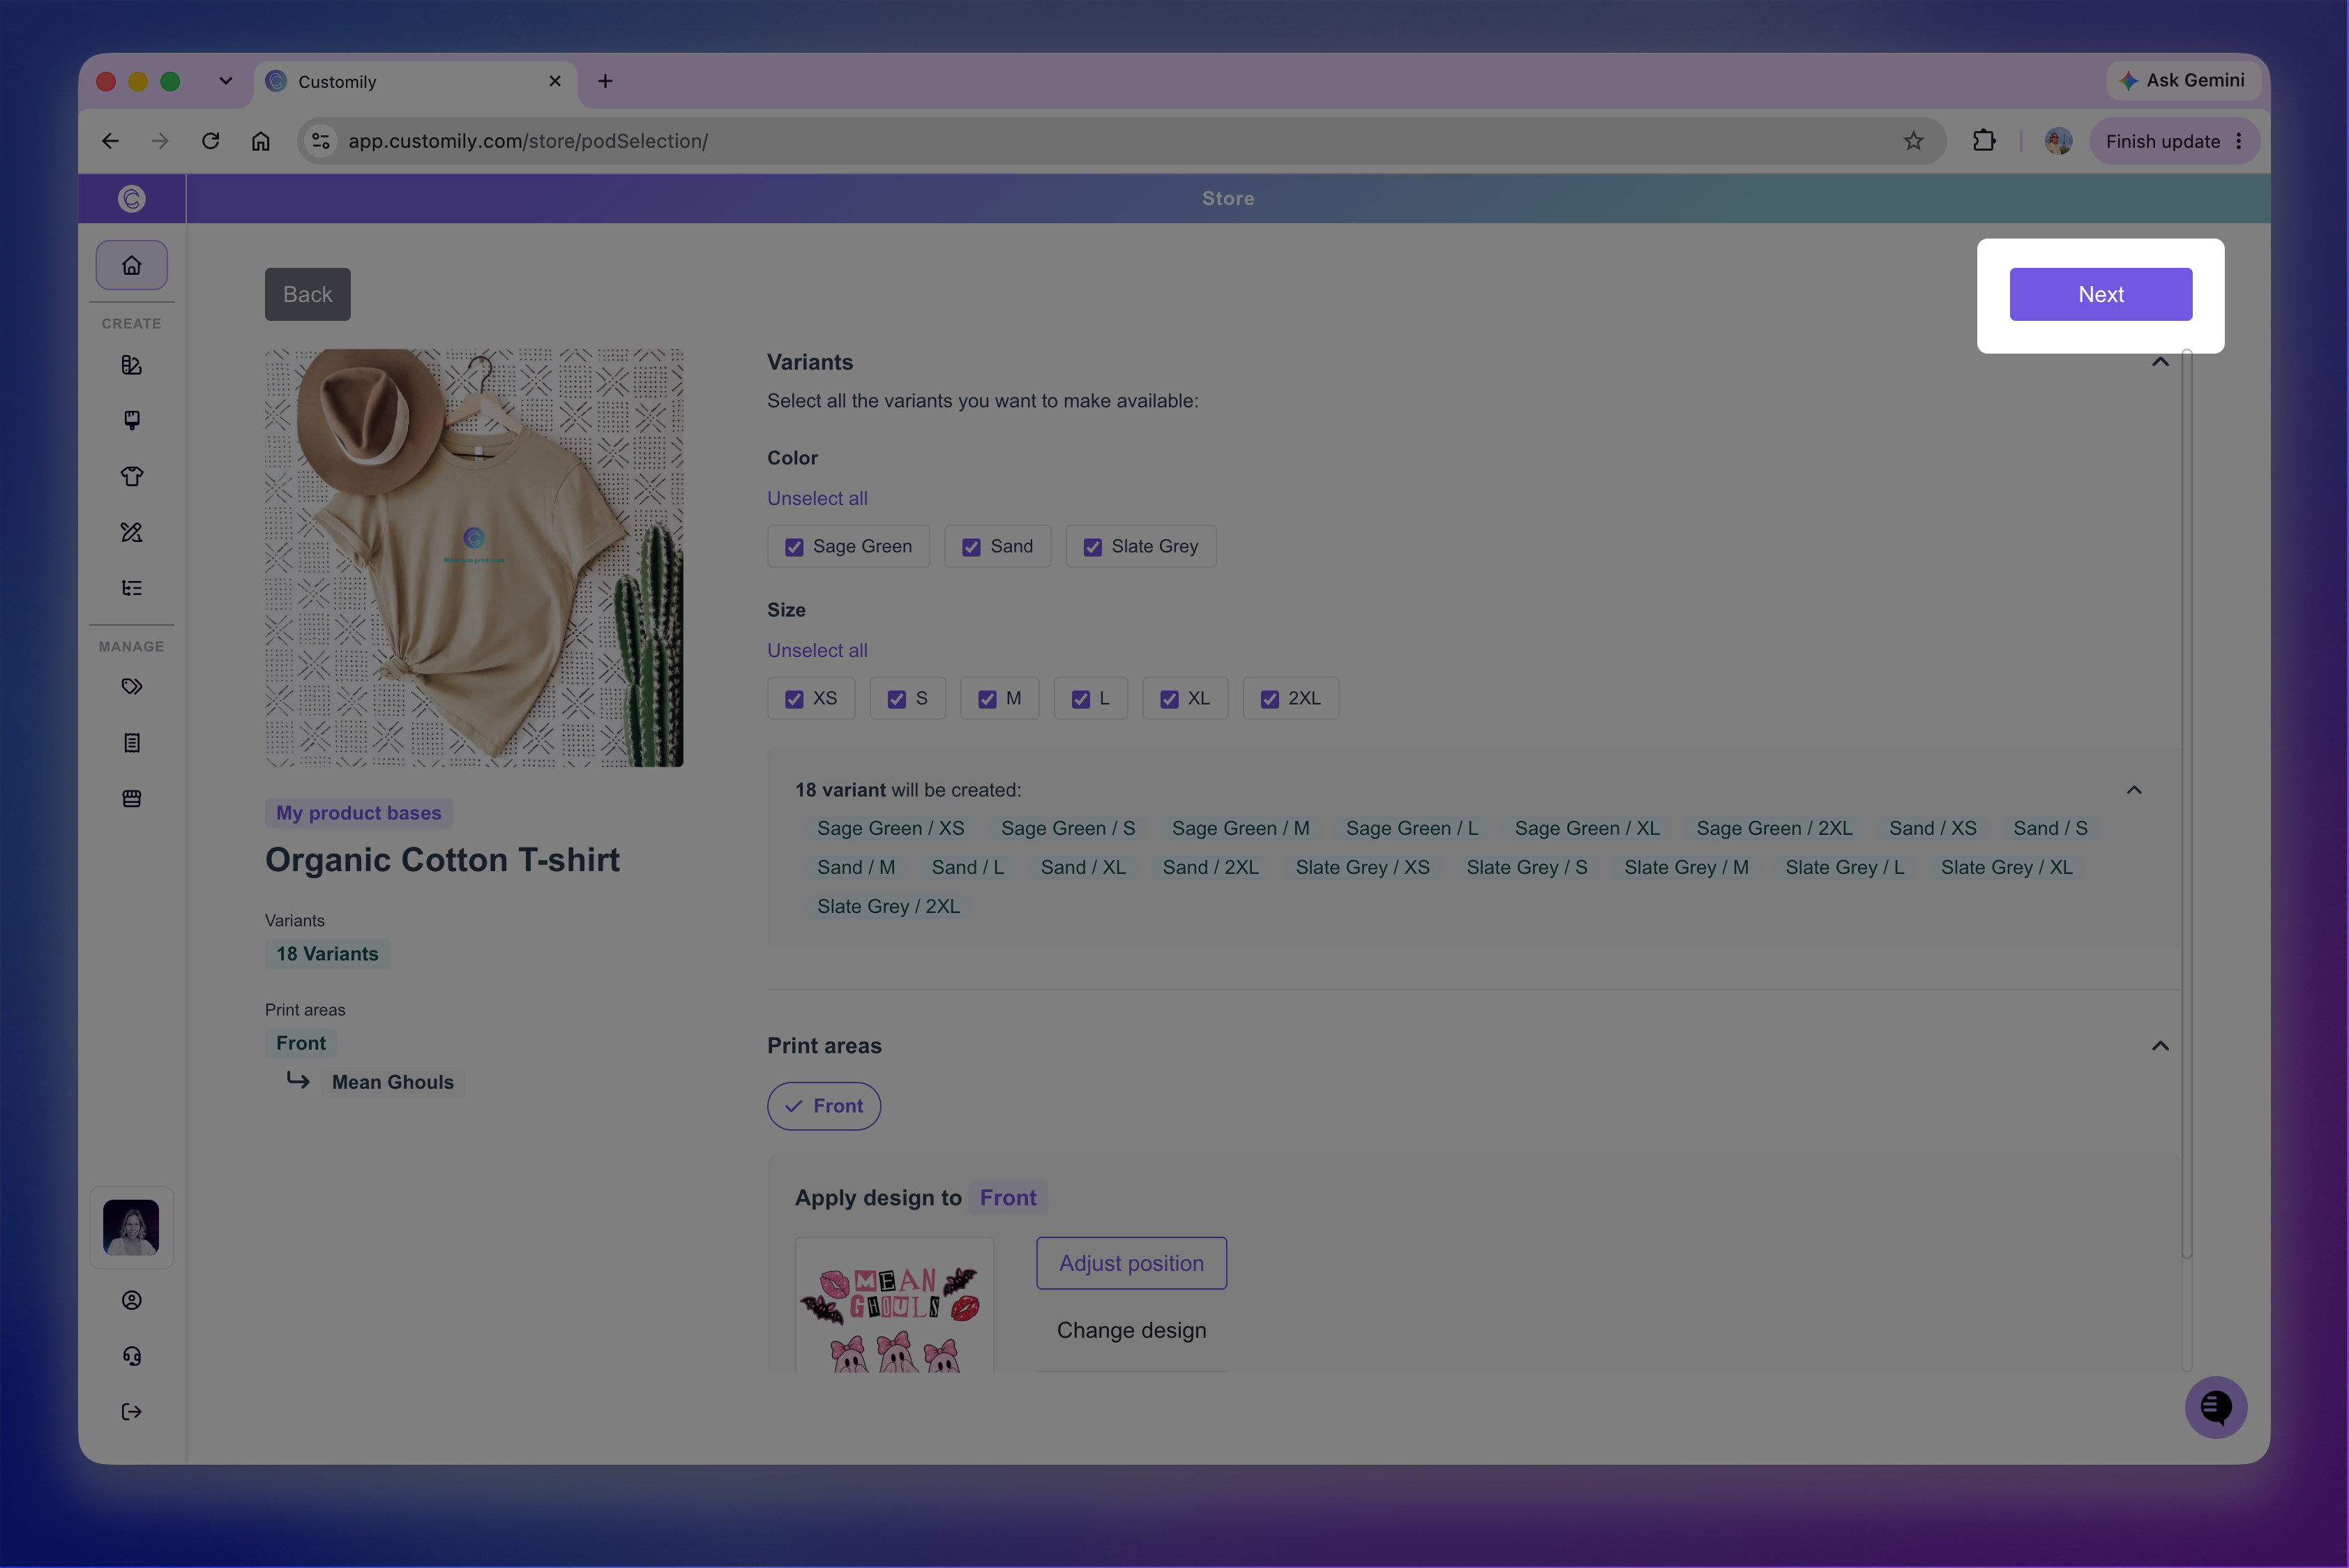Click the t-shirt products sidebar icon
This screenshot has height=1568, width=2349.
tap(131, 476)
